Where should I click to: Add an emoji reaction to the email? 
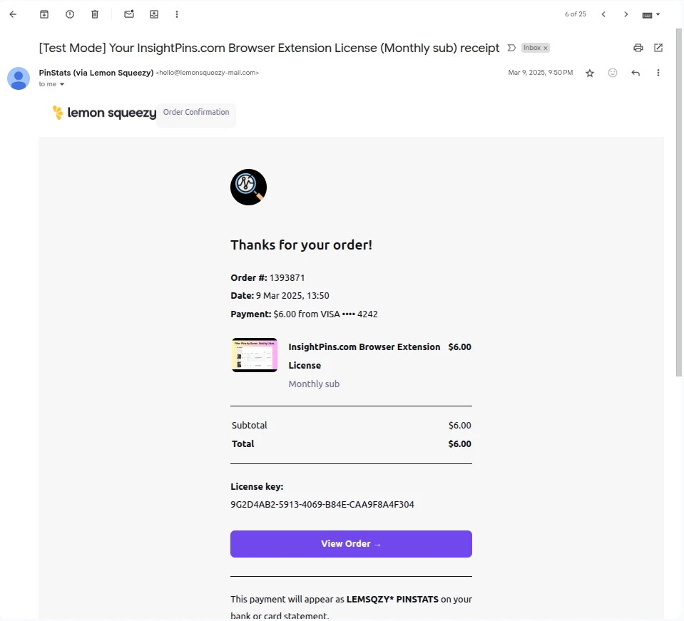click(613, 73)
